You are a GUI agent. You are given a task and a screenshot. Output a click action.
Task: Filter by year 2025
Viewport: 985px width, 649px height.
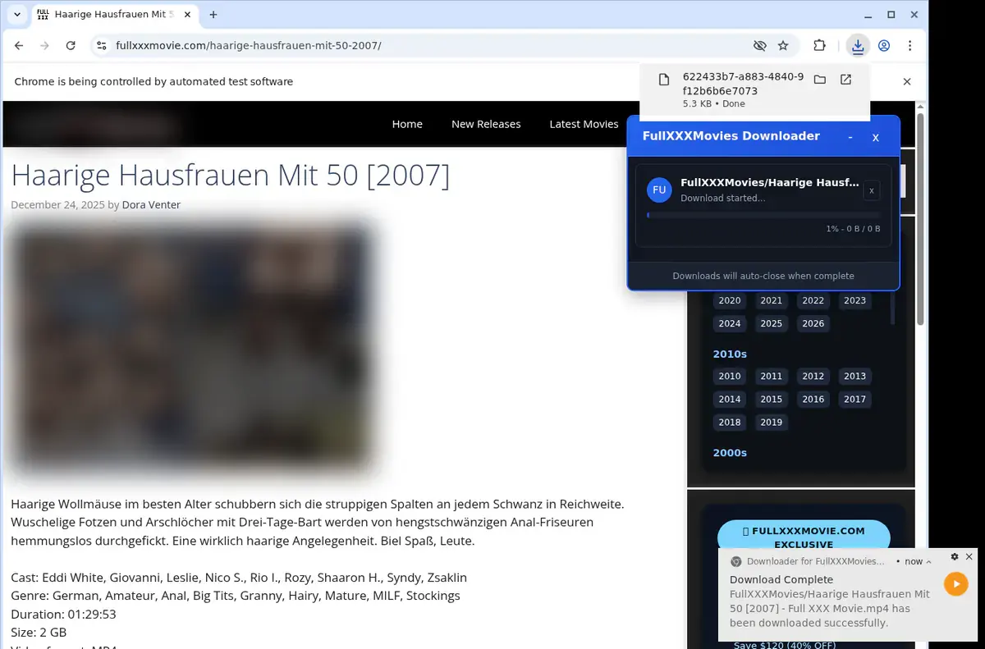[x=772, y=323]
